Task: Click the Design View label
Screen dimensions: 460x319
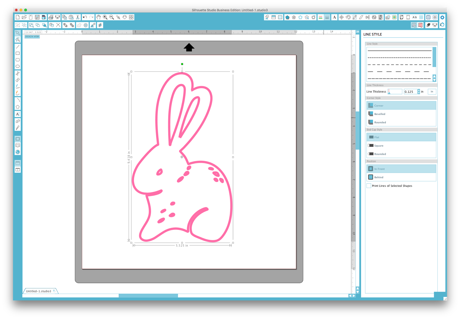Action: tap(32, 37)
